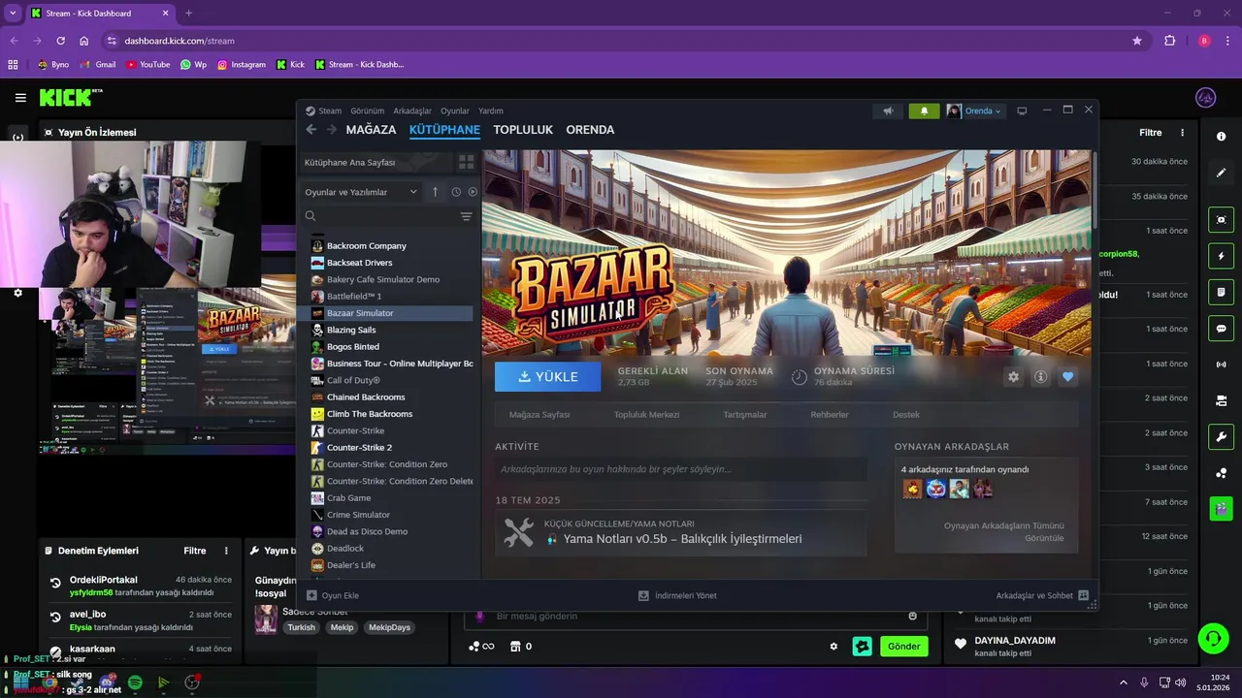The height and width of the screenshot is (698, 1242).
Task: Open Tartışmalar link
Action: point(745,414)
